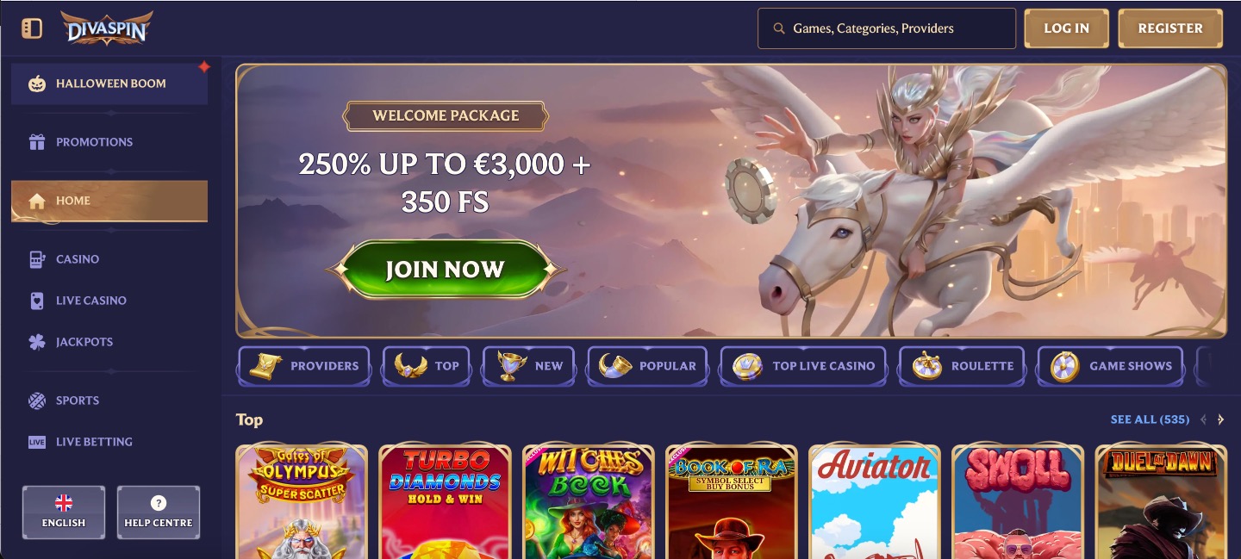
Task: Open Live Casino card icon
Action: [36, 301]
